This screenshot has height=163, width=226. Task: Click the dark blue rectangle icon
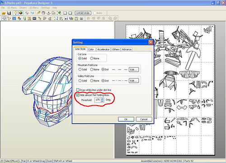(34, 19)
